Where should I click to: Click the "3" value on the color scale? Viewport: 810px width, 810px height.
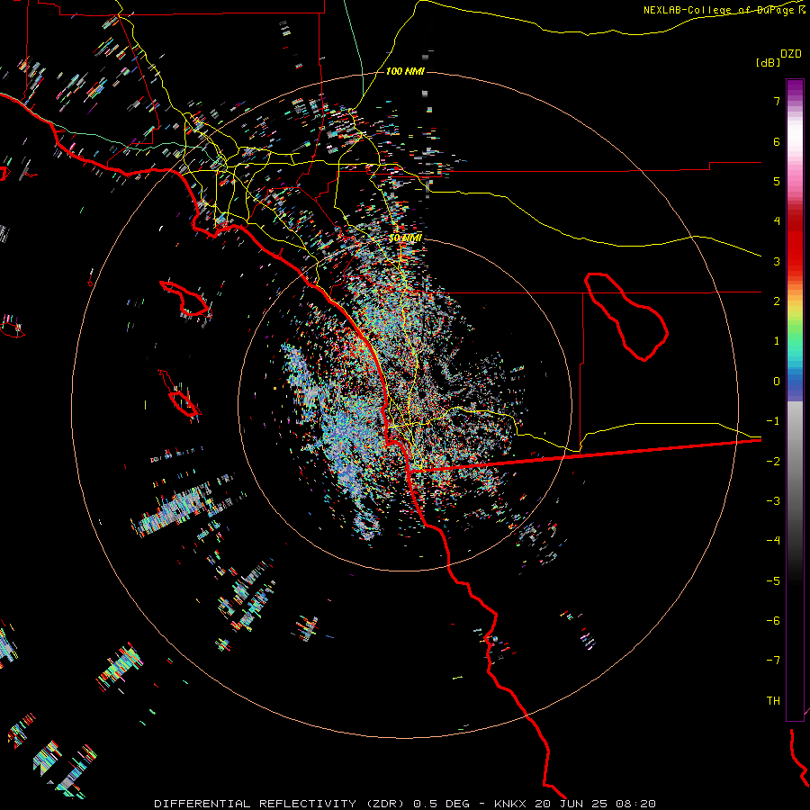777,261
